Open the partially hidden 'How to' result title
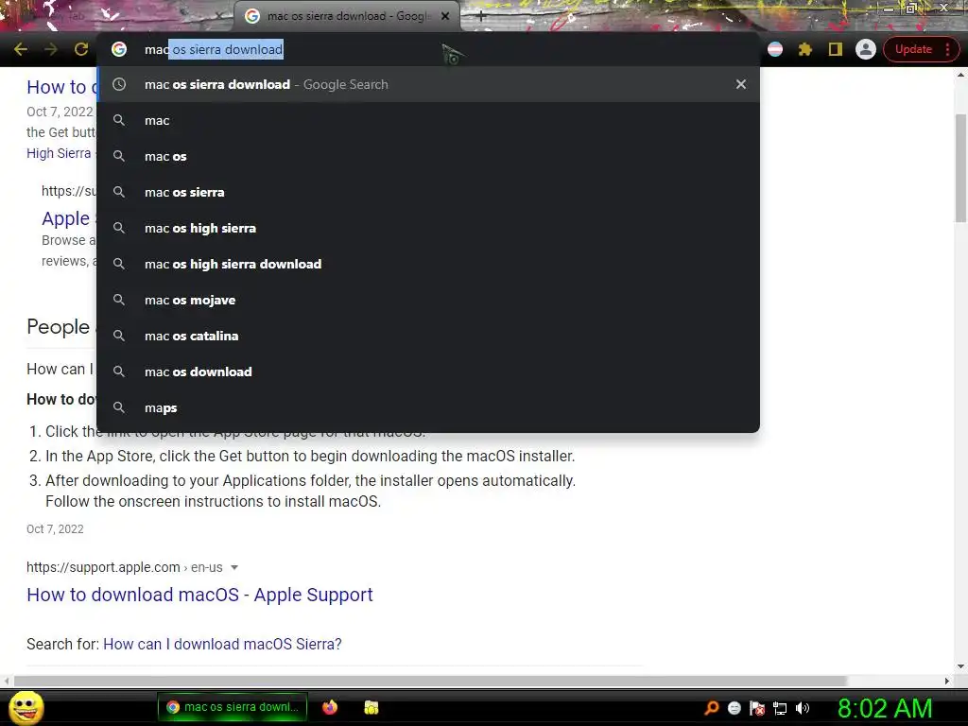 point(60,87)
